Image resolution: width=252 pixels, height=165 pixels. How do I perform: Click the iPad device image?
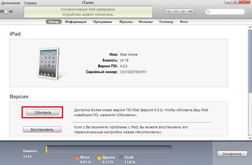tap(49, 63)
